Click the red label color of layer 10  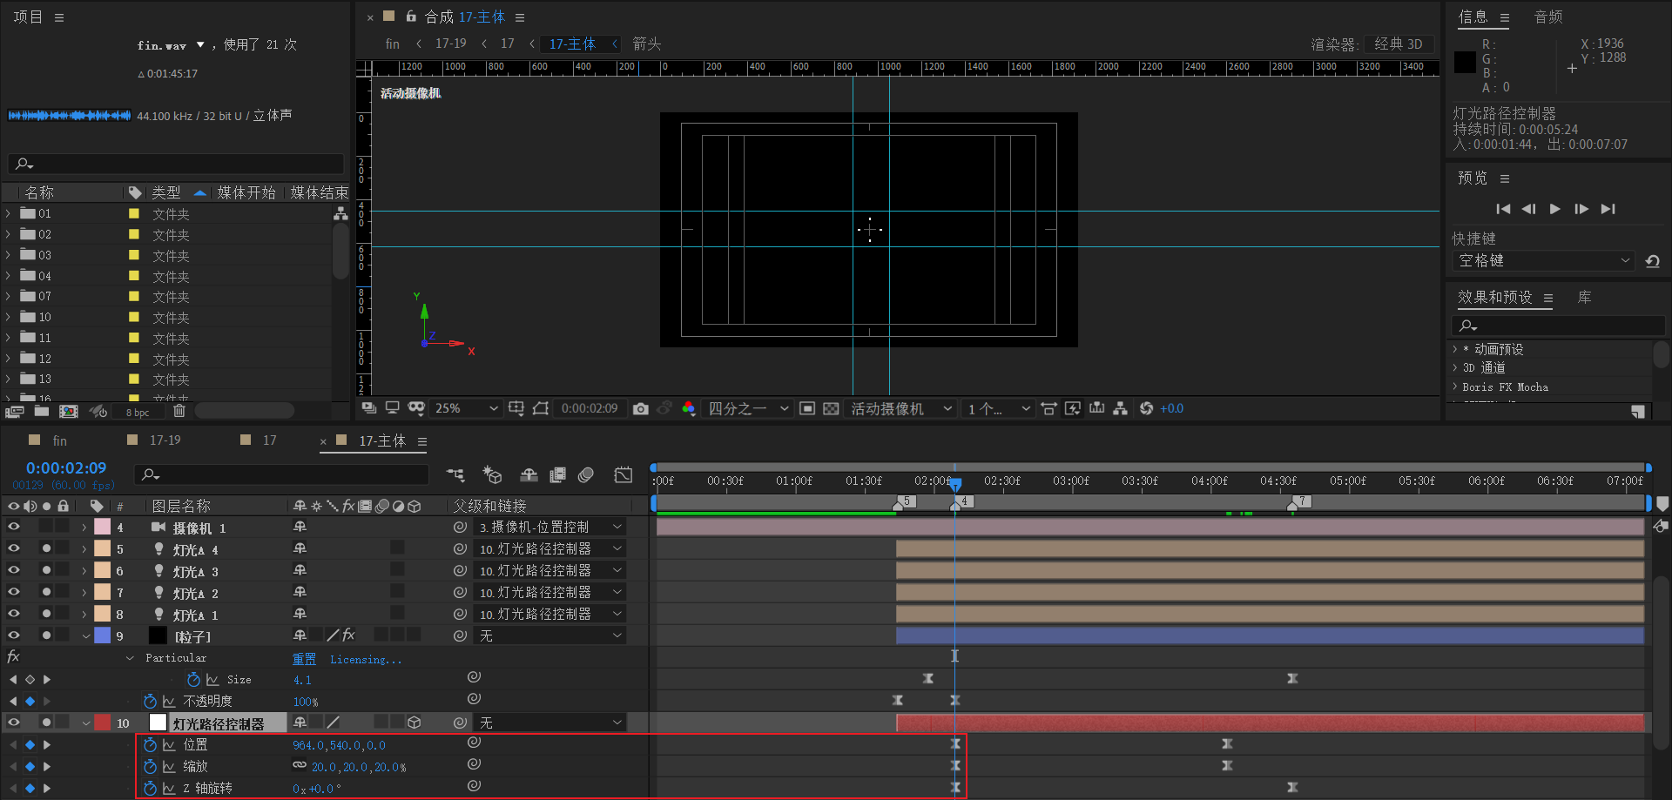102,723
